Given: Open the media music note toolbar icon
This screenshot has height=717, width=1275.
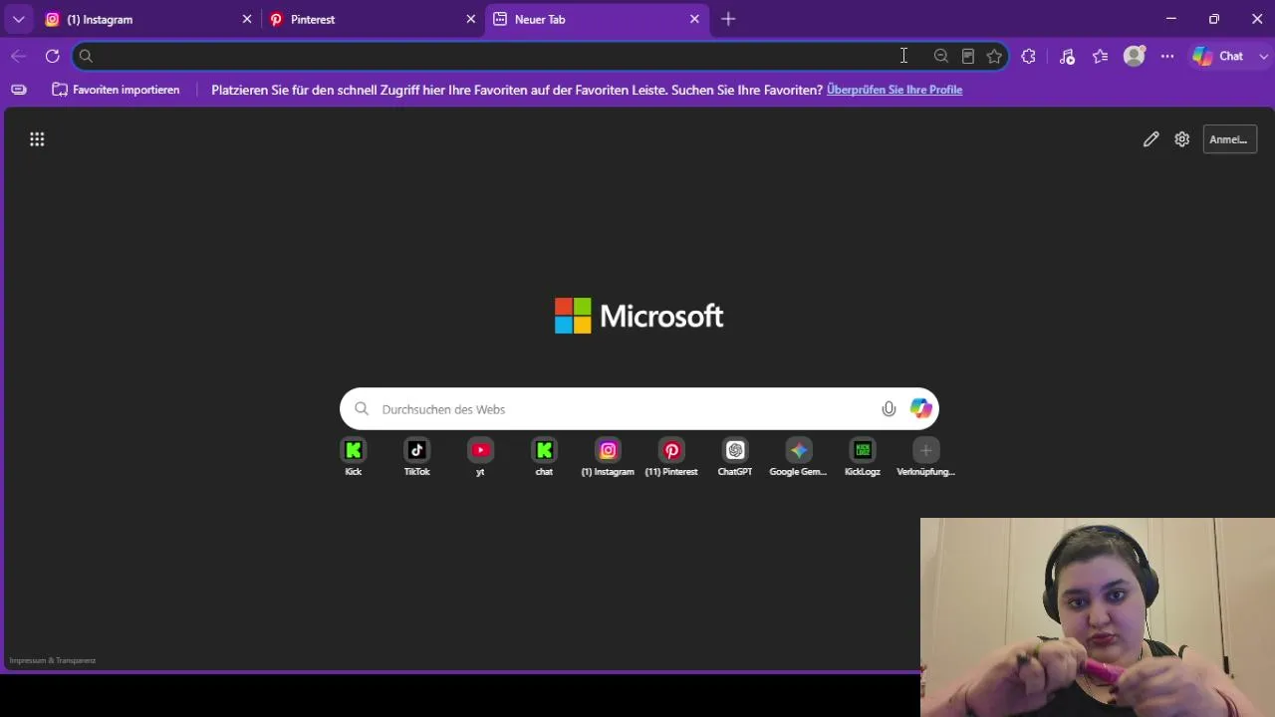Looking at the screenshot, I should coord(1067,57).
